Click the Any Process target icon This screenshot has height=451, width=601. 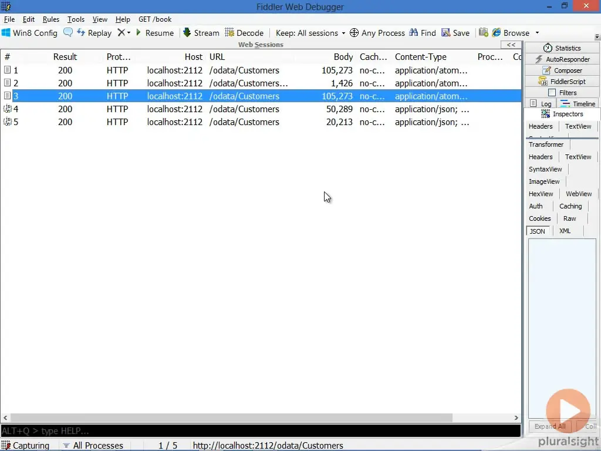(354, 33)
